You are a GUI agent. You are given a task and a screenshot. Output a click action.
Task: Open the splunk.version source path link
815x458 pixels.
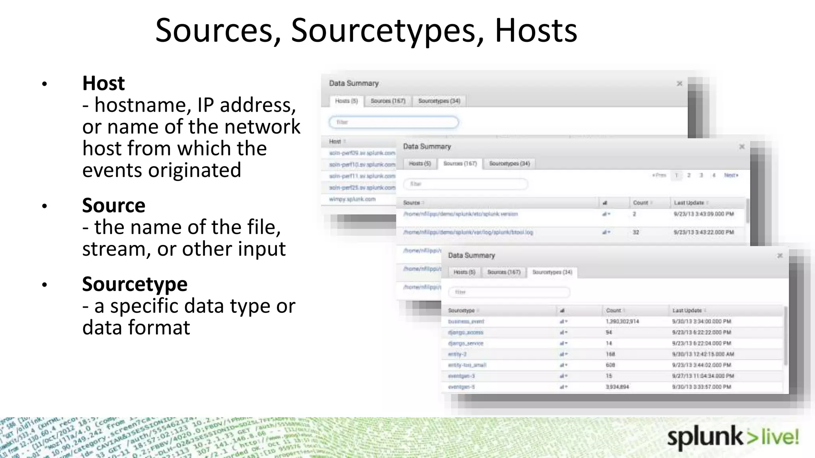(x=460, y=214)
